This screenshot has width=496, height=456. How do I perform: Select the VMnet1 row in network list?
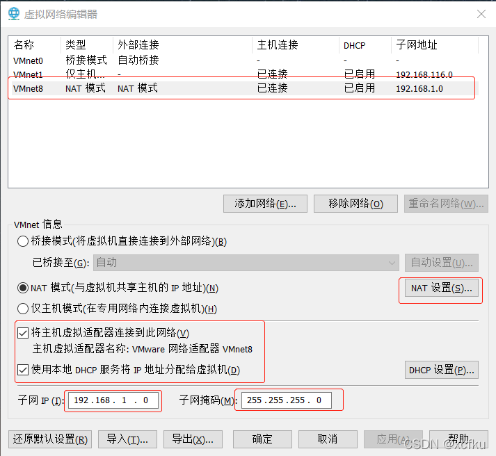point(243,74)
